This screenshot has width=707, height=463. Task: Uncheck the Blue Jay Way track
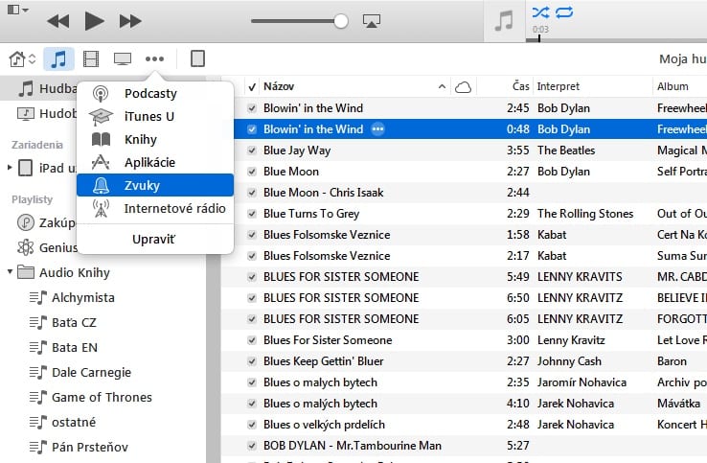[x=252, y=150]
